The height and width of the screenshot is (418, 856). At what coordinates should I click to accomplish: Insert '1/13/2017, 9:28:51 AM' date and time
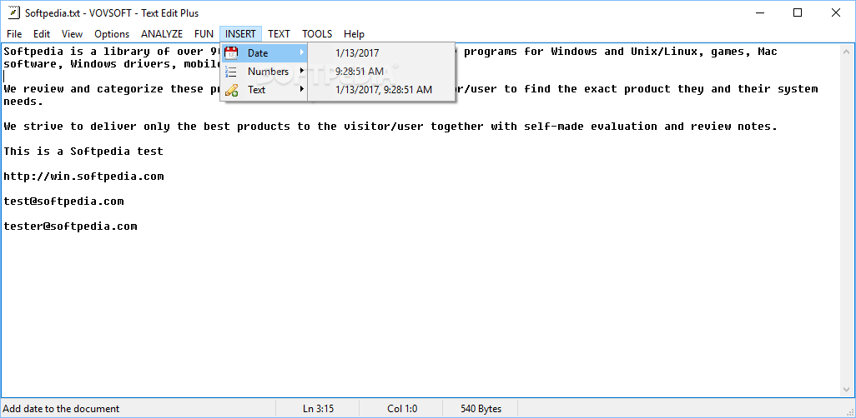(x=381, y=90)
